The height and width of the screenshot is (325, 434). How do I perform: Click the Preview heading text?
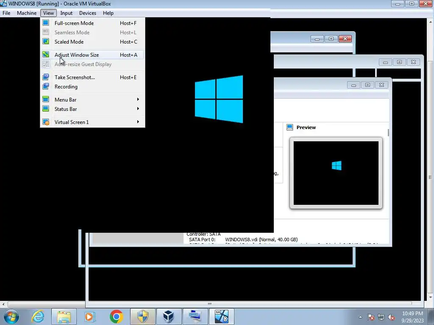point(306,127)
